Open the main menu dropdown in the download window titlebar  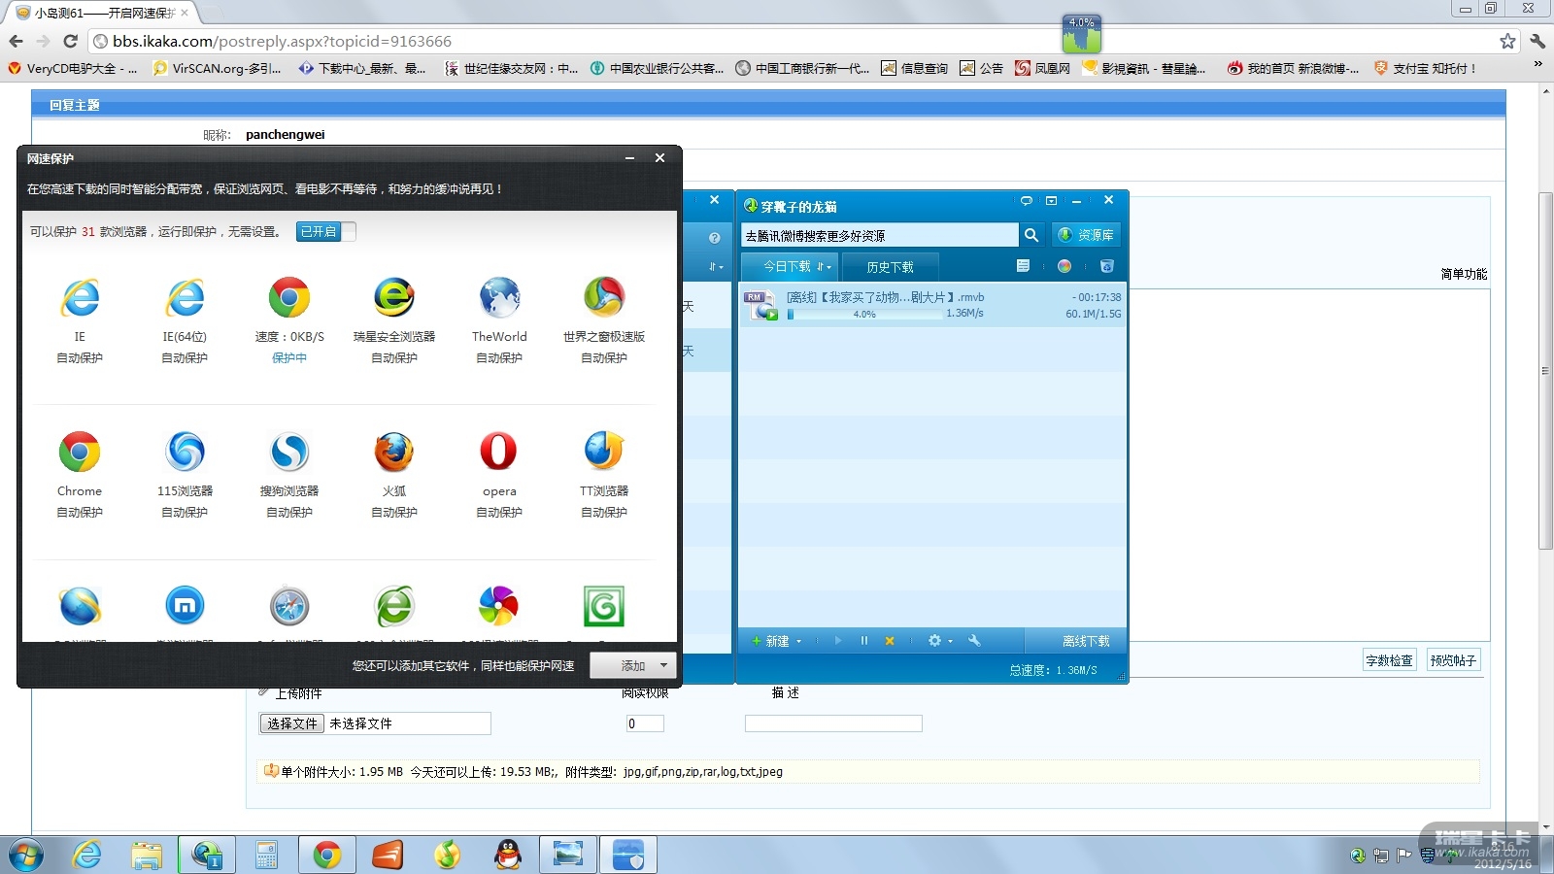click(1051, 201)
